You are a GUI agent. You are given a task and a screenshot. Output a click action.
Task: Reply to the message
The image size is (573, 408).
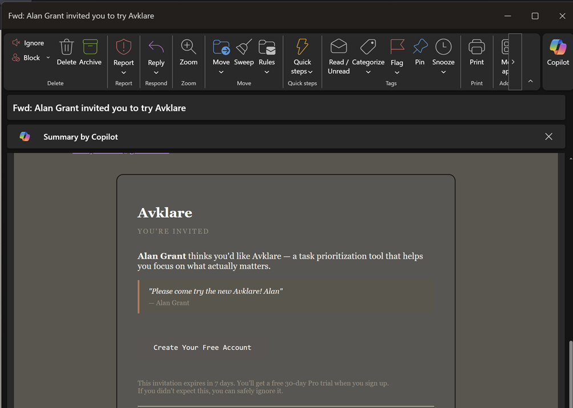(x=156, y=52)
